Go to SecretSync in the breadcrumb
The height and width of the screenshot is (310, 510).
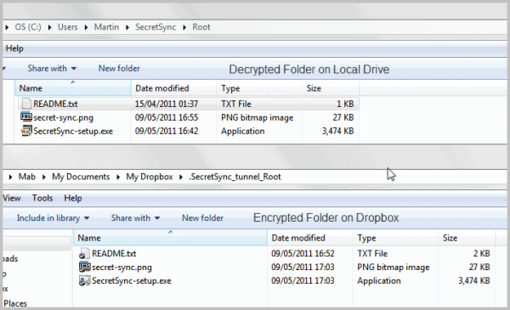click(x=156, y=27)
